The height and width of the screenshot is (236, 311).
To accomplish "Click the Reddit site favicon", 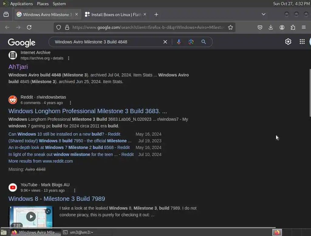I will (x=13, y=100).
